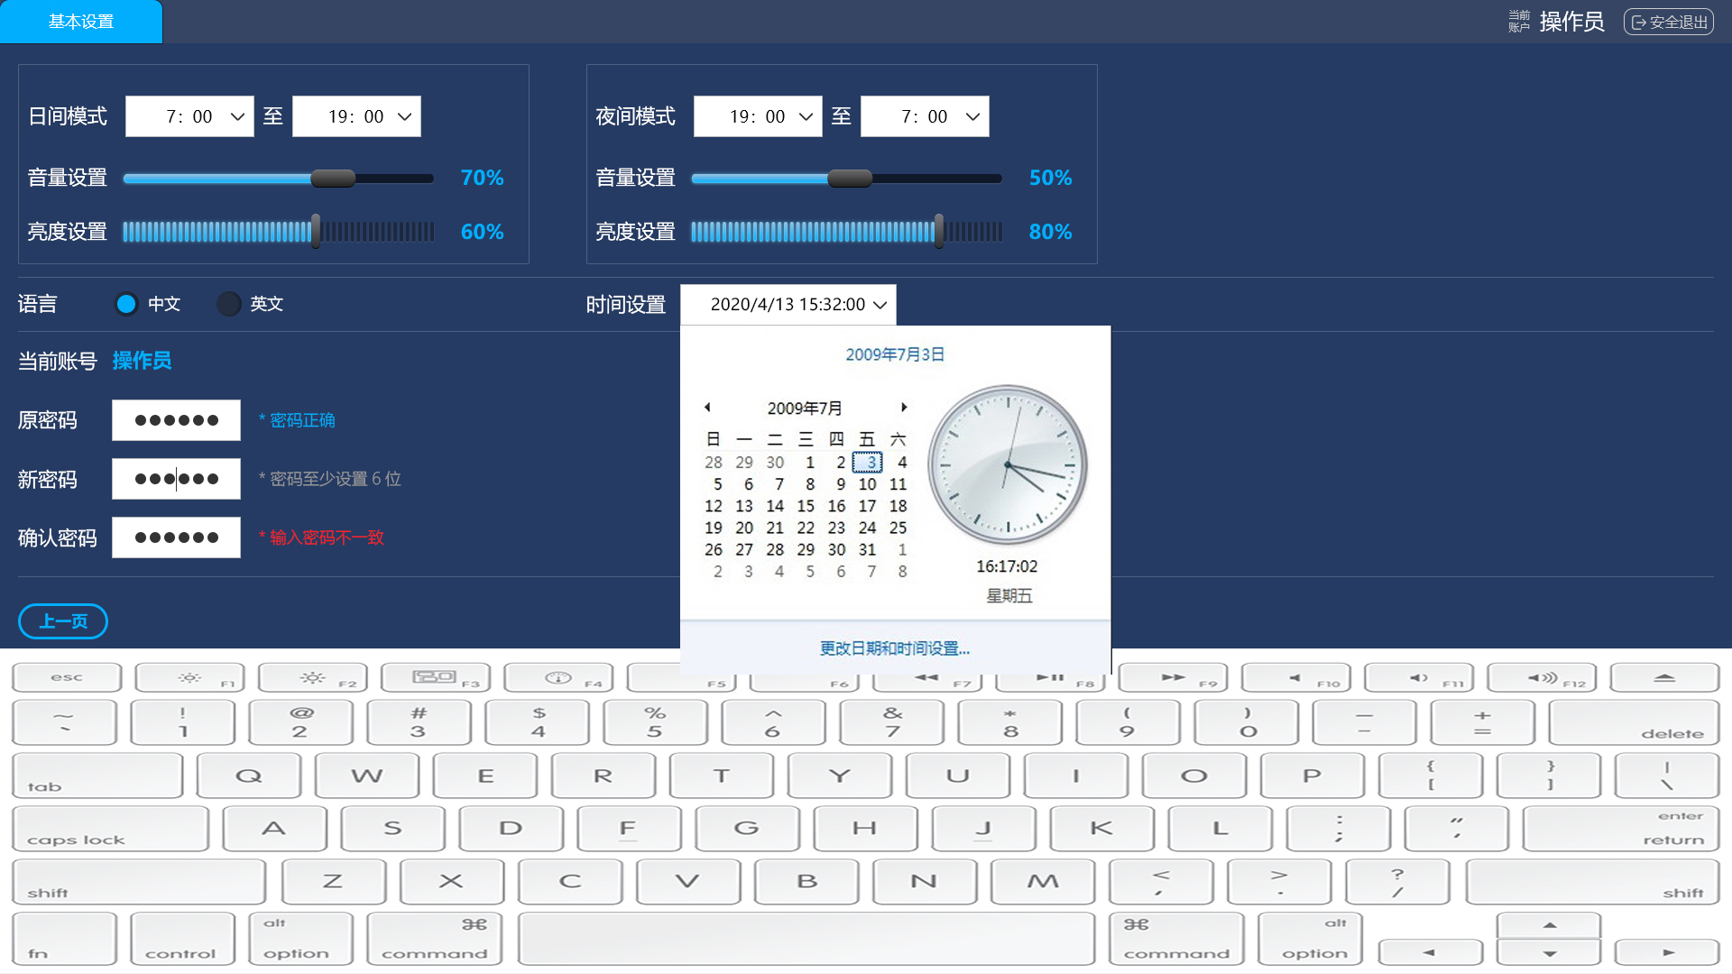Click the 更改日期和时间设置 link
Screen dimensions: 1732x974
(x=894, y=648)
